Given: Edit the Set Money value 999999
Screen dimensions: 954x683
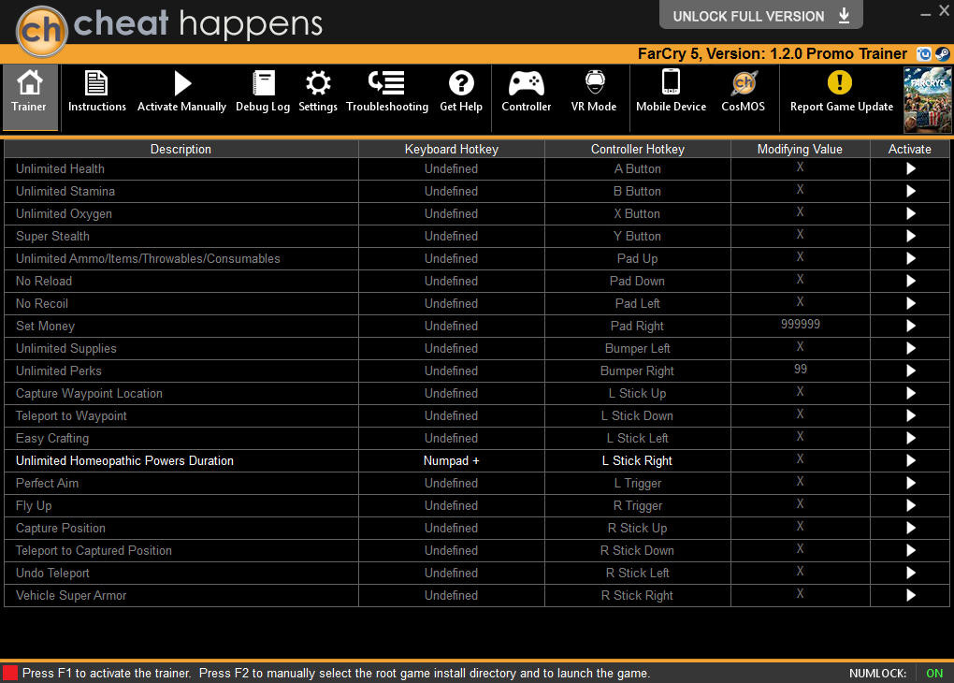Looking at the screenshot, I should 800,325.
